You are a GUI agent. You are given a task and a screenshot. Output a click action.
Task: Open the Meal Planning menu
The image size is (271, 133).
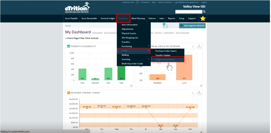138,18
